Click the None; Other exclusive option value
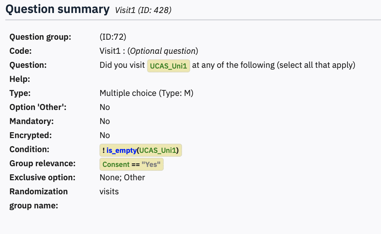 [x=122, y=177]
